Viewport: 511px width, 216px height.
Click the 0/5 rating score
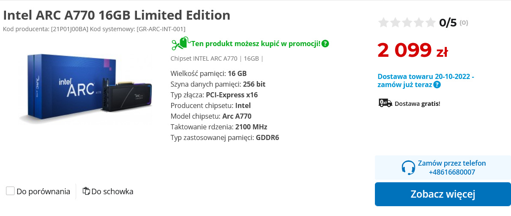pos(448,23)
